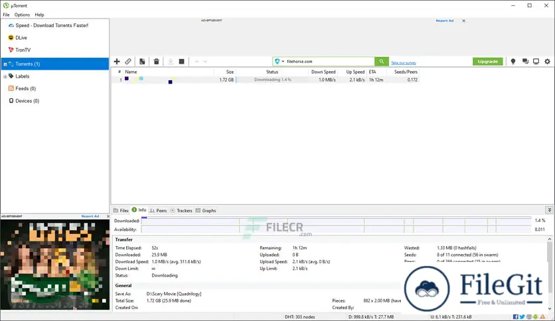
Task: Click the green search magnifier button
Action: pos(382,62)
